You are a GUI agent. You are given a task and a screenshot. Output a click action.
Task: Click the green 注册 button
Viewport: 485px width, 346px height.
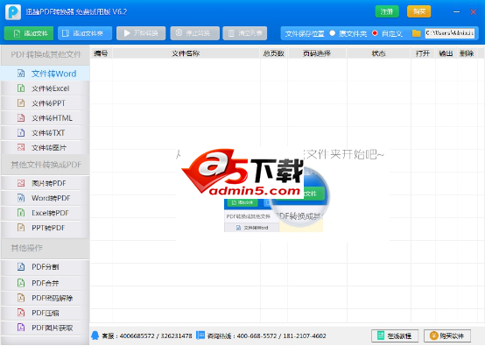coord(387,11)
